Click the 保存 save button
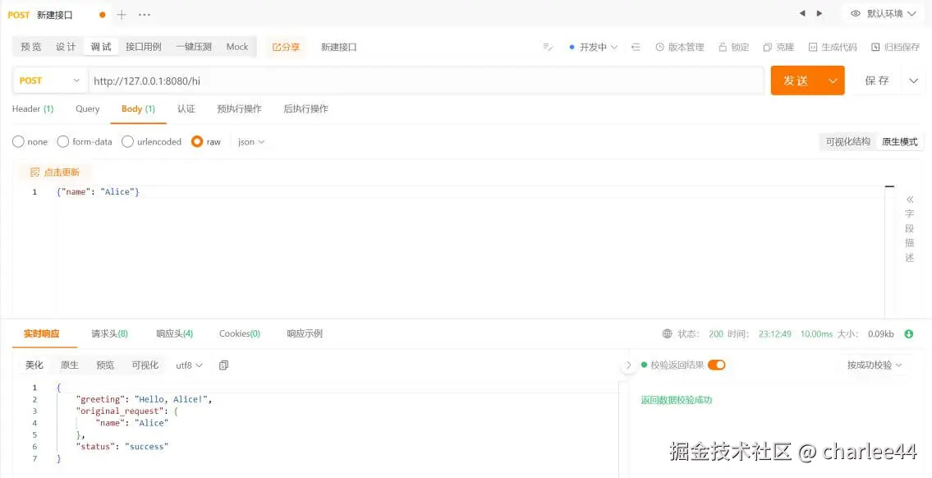 coord(875,80)
